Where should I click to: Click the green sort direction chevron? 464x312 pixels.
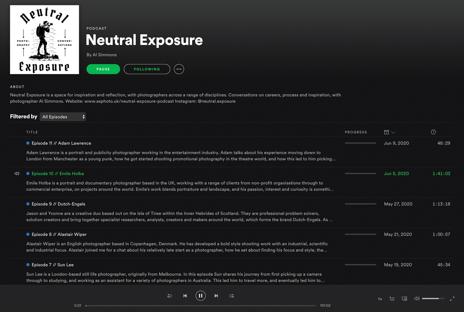[x=393, y=132]
